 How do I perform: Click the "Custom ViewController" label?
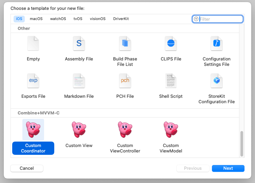(125, 148)
